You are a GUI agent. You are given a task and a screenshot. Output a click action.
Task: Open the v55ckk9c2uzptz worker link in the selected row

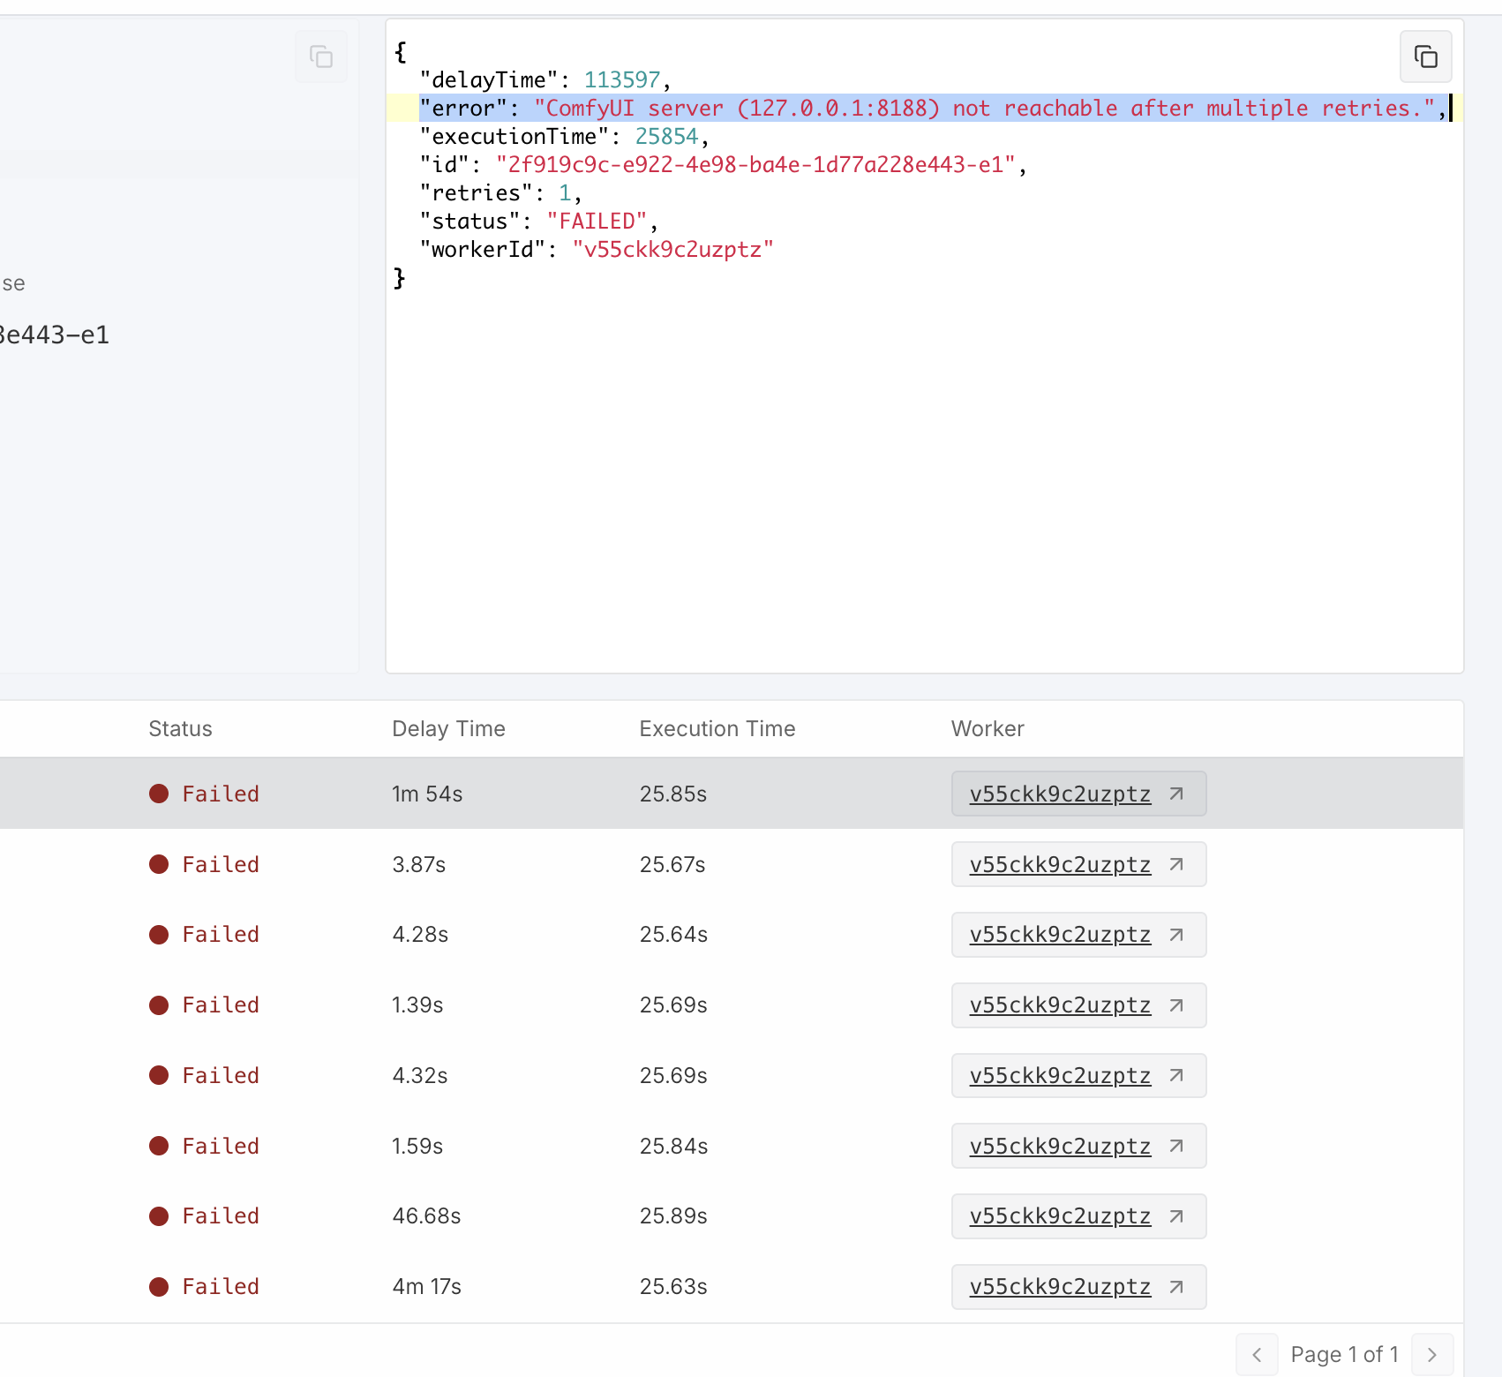(x=1060, y=794)
